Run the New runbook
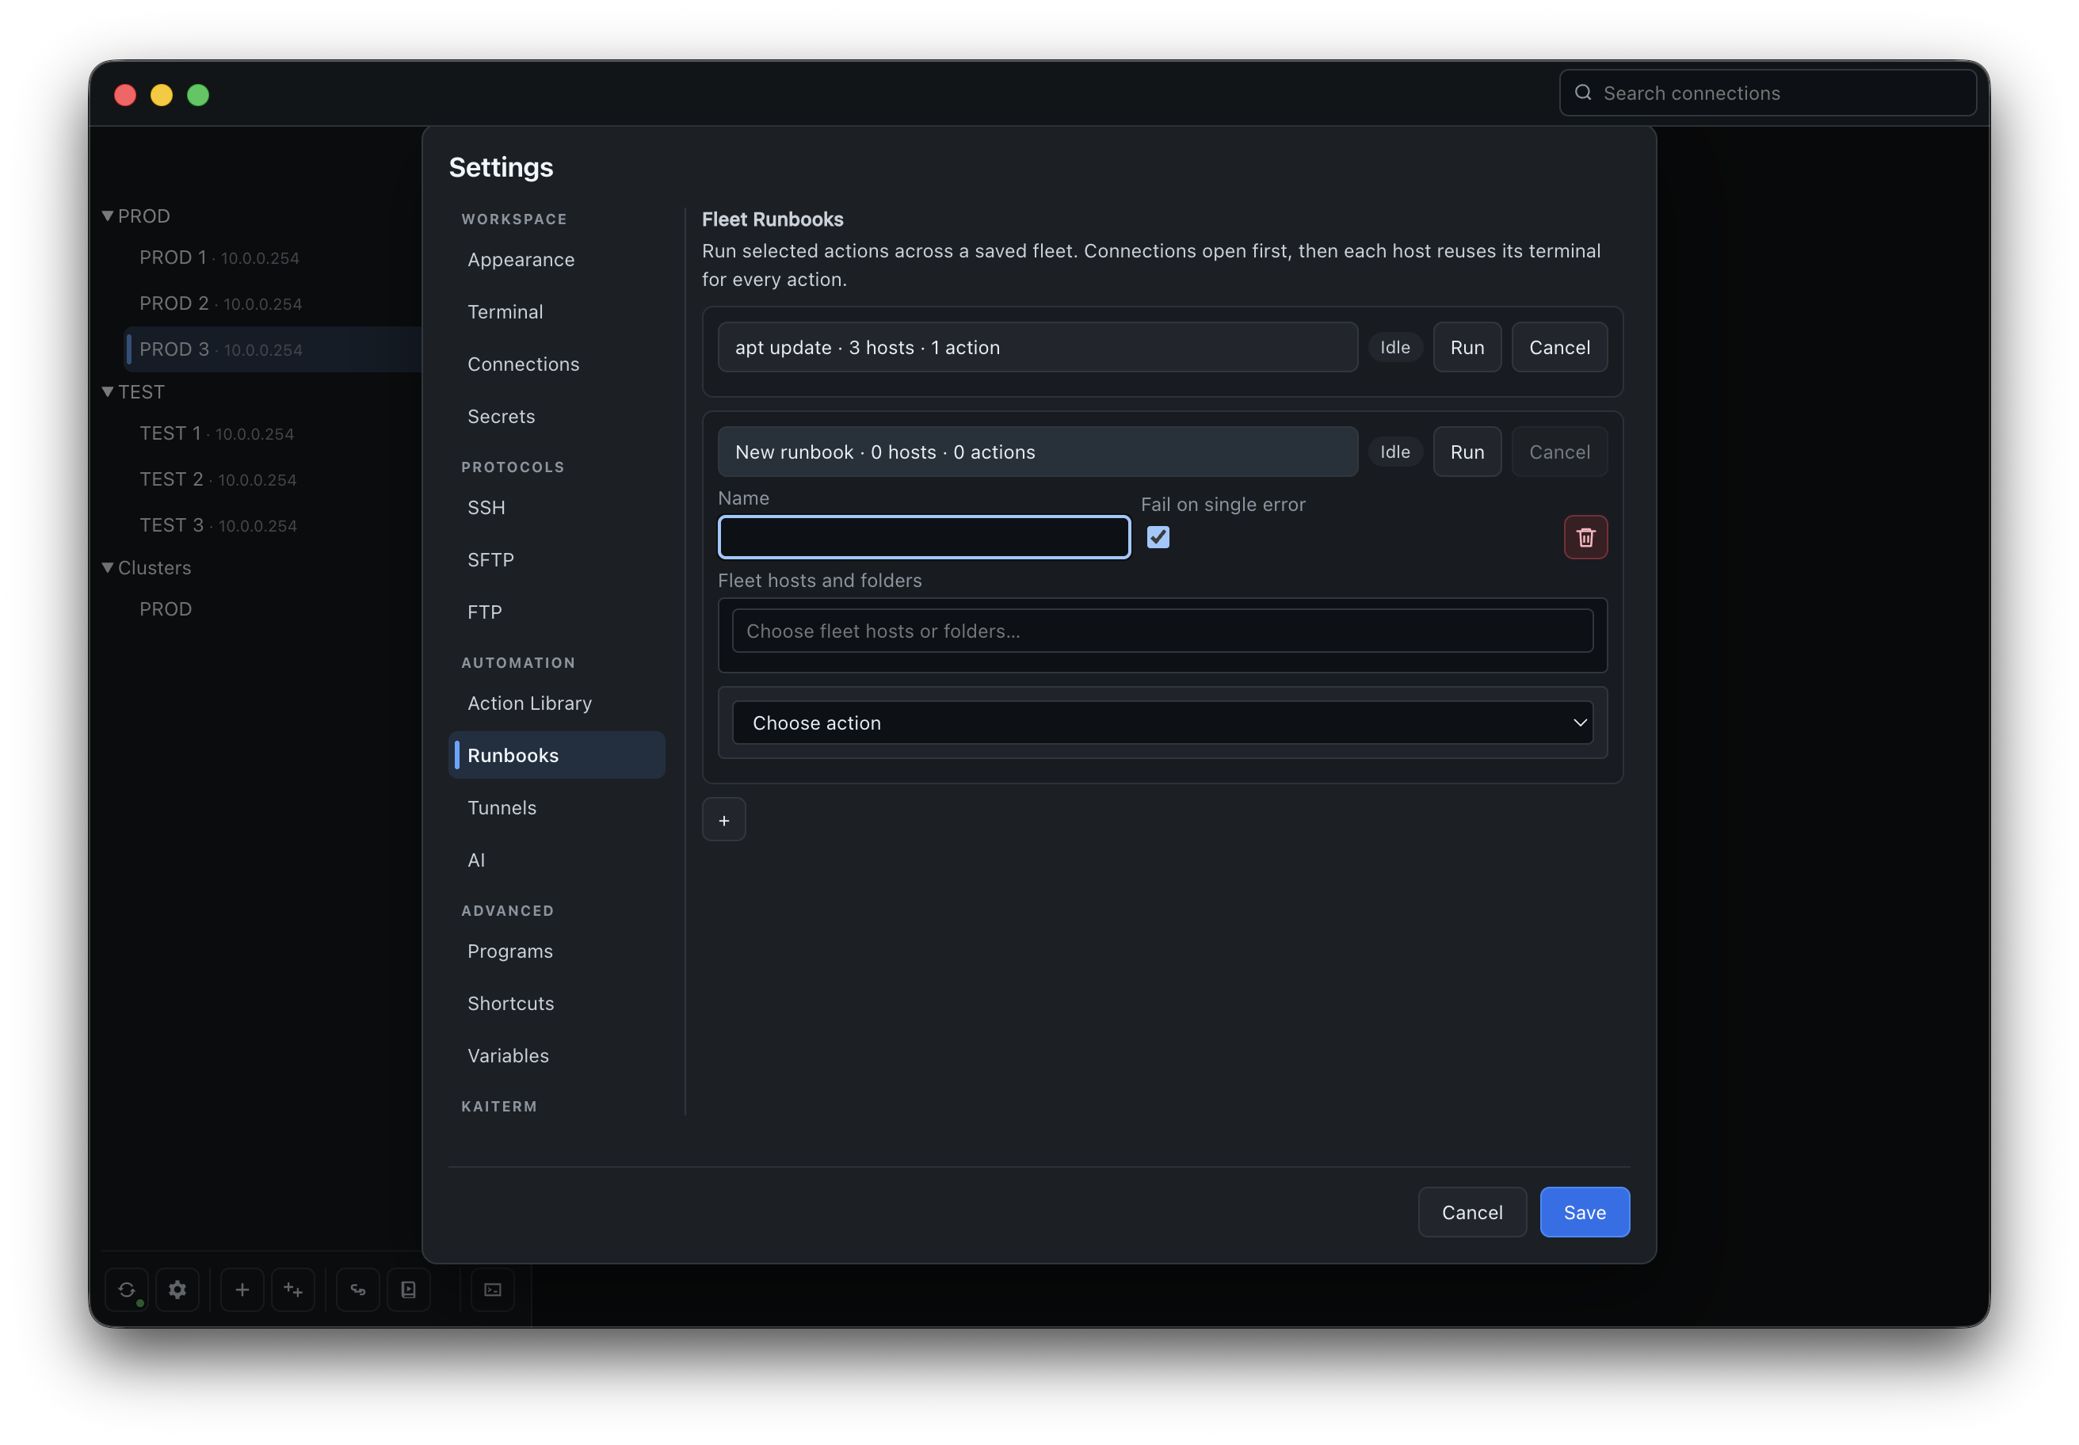The width and height of the screenshot is (2079, 1445). click(x=1467, y=452)
